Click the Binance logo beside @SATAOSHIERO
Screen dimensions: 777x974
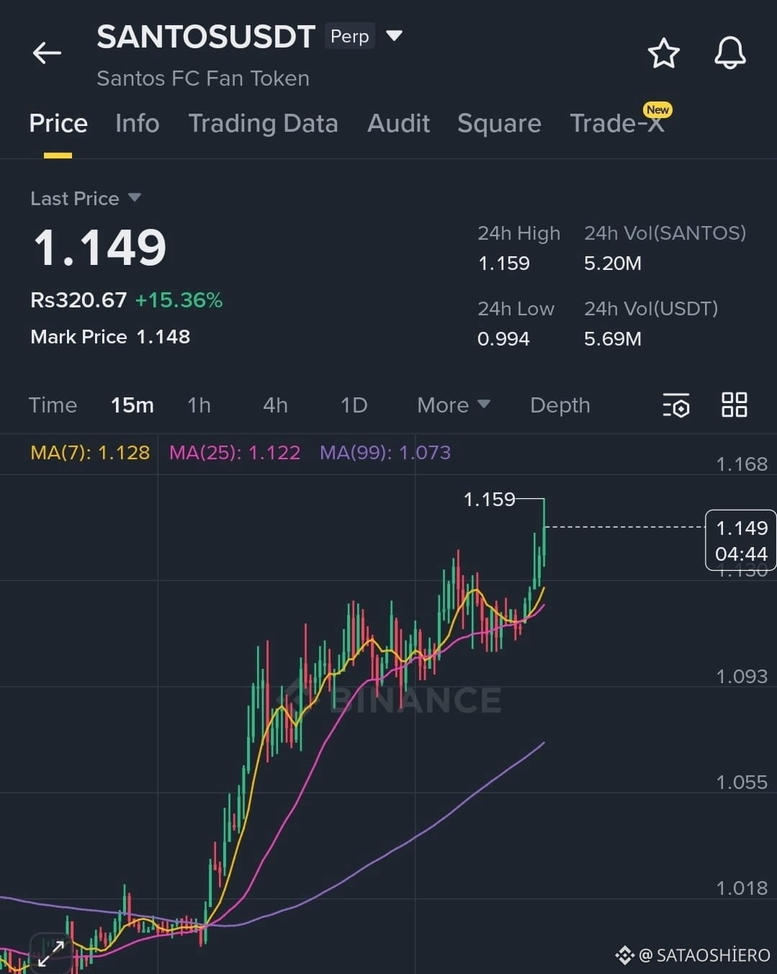[624, 955]
